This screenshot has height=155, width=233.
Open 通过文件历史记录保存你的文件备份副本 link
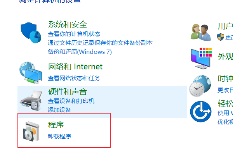(x=100, y=43)
